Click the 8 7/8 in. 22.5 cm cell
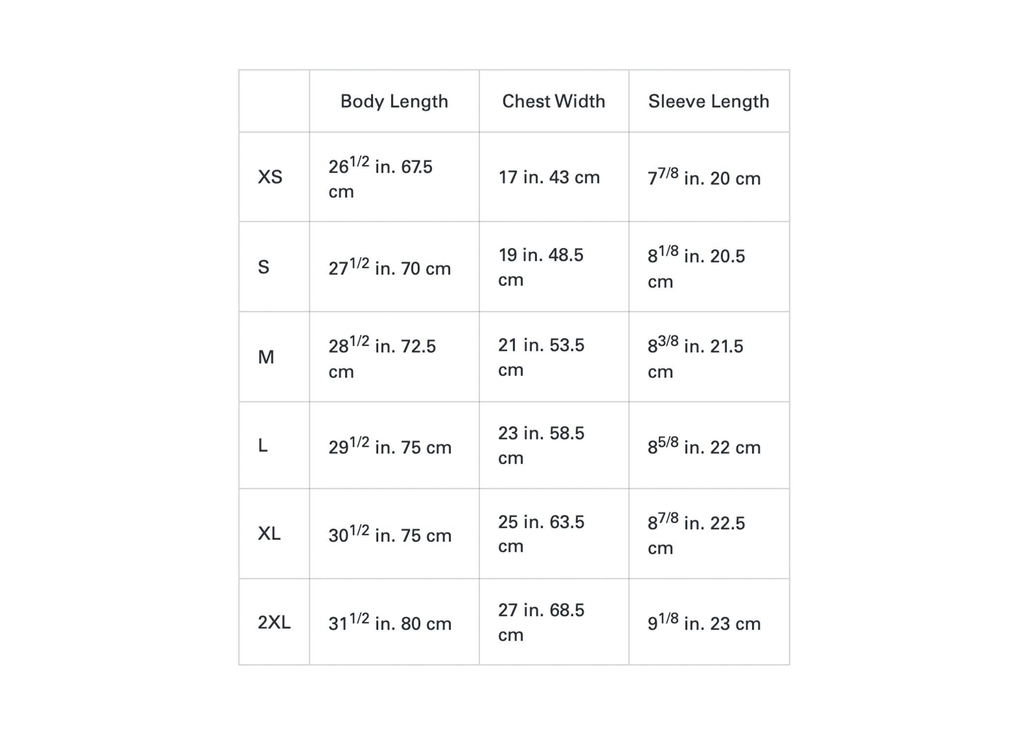This screenshot has width=1030, height=736. [709, 533]
